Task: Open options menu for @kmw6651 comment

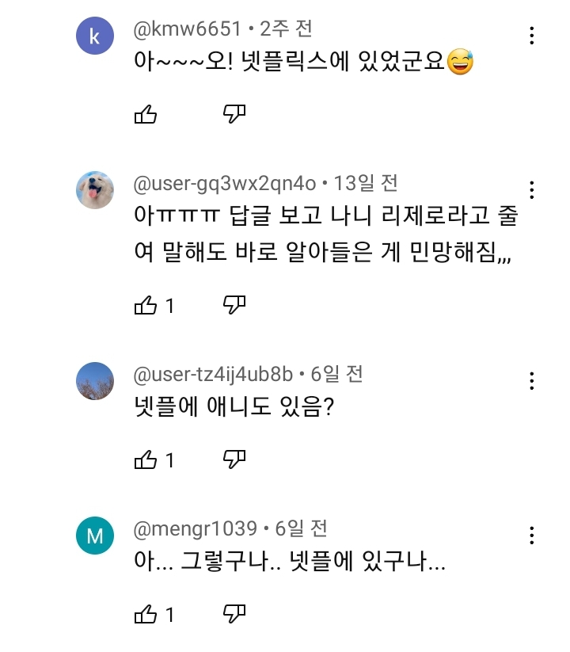Action: pyautogui.click(x=532, y=36)
